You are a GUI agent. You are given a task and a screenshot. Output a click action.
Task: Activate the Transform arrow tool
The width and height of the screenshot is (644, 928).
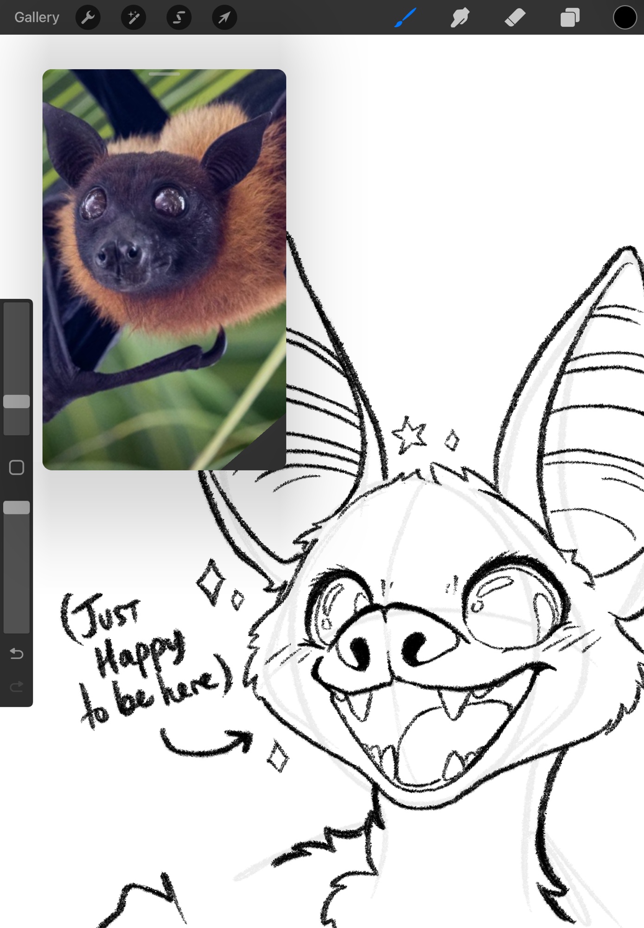point(224,18)
